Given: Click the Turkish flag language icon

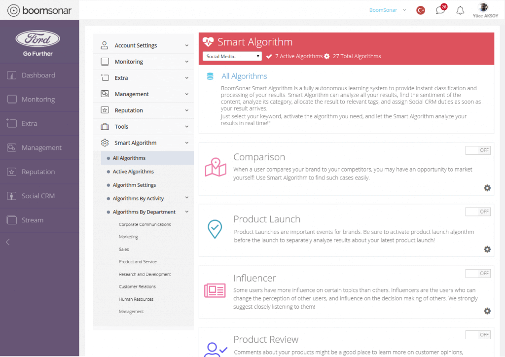Looking at the screenshot, I should pos(421,10).
